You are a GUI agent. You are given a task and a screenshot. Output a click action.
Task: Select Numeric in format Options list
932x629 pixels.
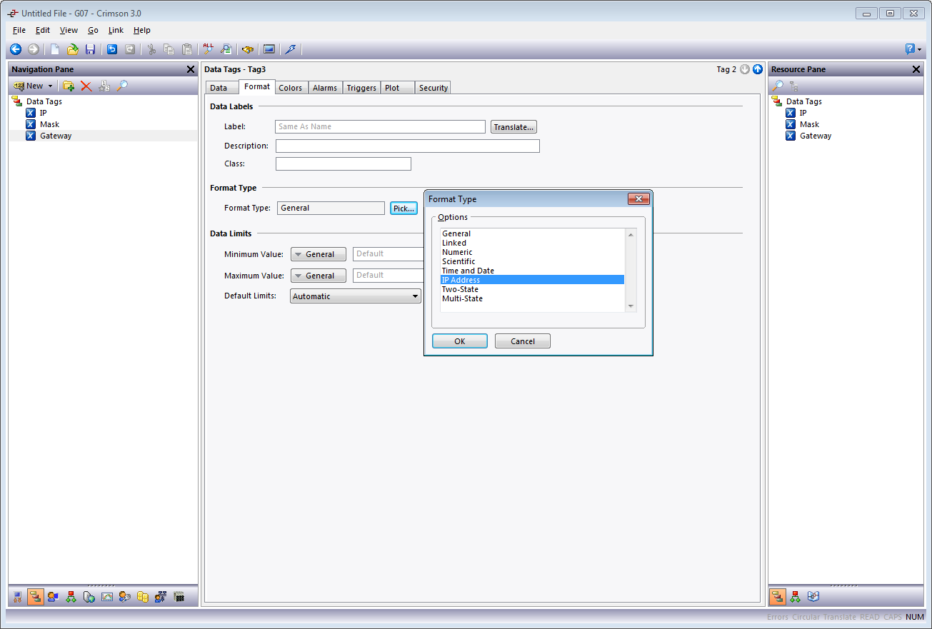[532, 252]
